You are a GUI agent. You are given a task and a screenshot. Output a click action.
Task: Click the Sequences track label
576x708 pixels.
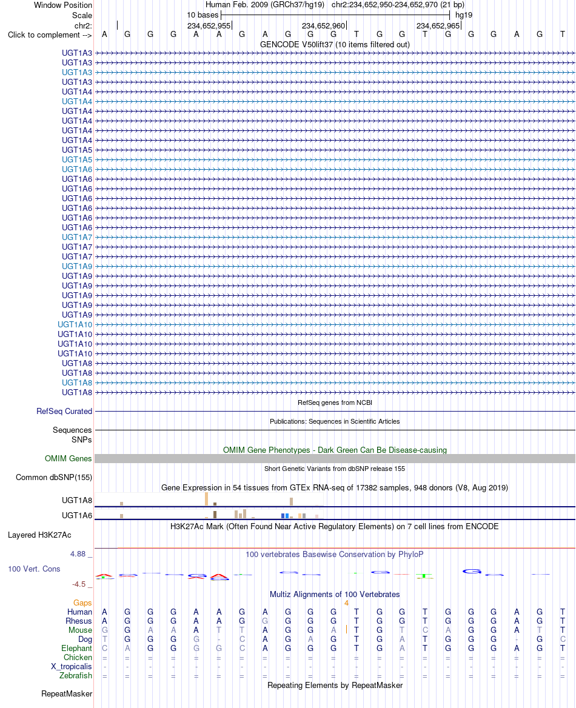(x=72, y=430)
